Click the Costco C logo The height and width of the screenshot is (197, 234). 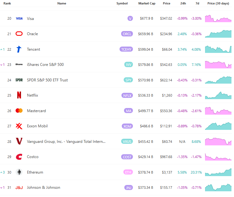(x=19, y=157)
